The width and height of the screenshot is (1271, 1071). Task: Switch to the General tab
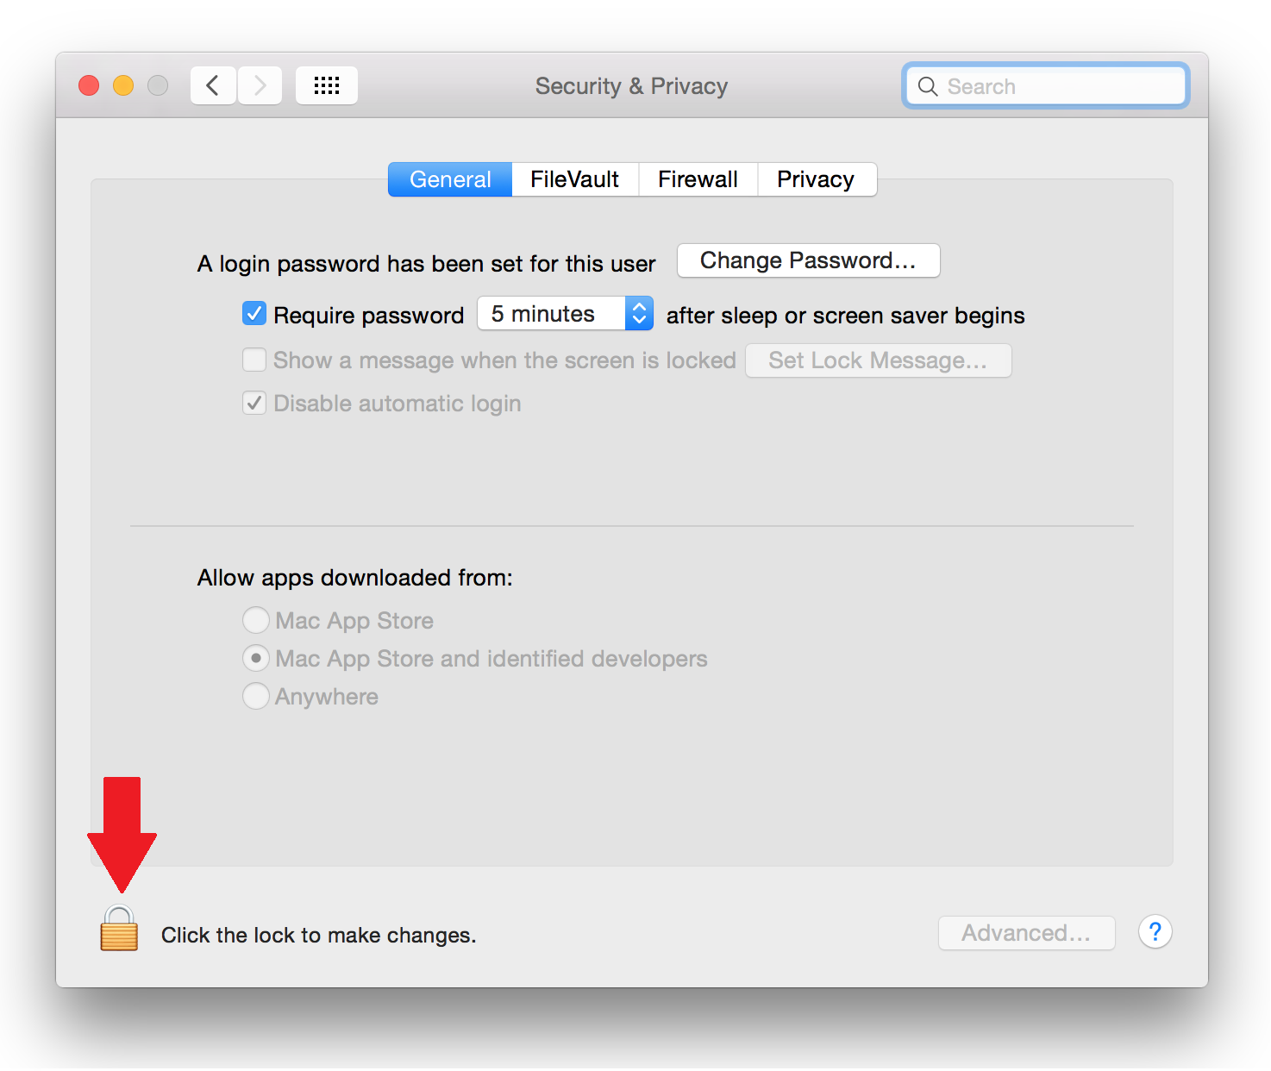tap(450, 179)
